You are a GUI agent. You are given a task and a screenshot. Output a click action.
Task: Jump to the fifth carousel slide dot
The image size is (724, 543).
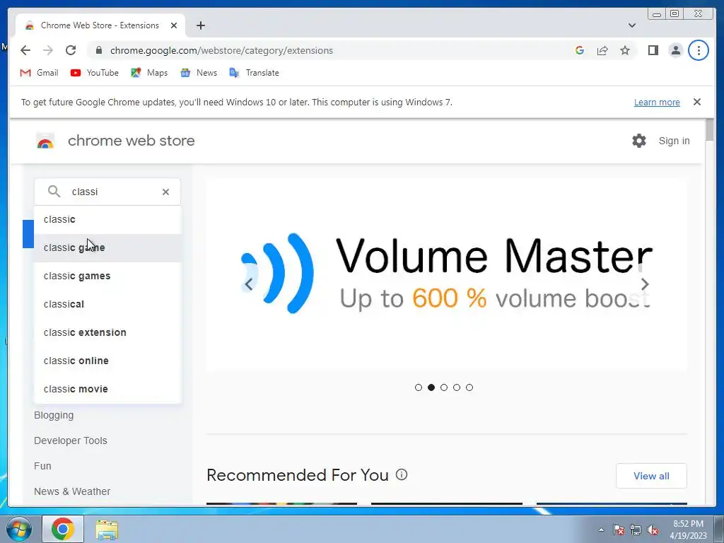coord(469,387)
